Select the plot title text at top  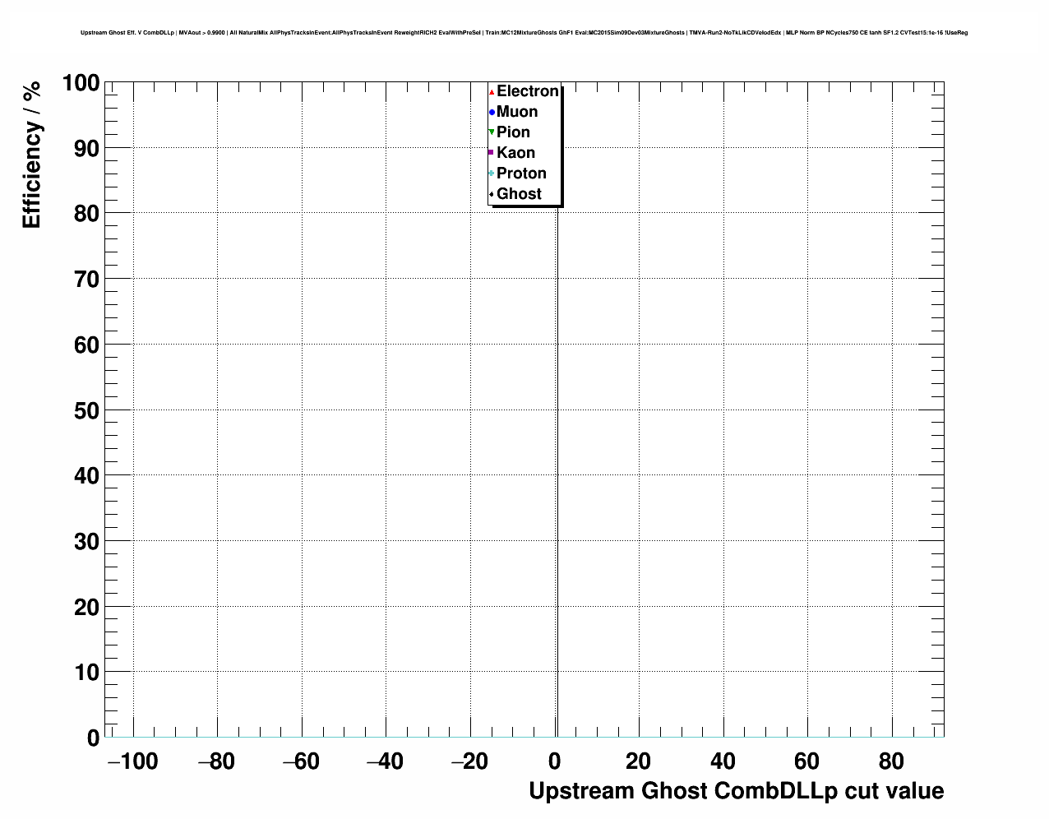click(524, 33)
